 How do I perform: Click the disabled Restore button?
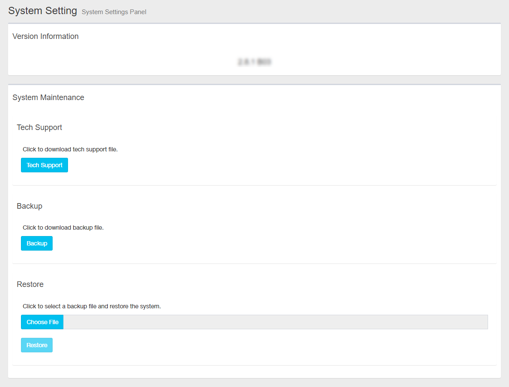[37, 345]
